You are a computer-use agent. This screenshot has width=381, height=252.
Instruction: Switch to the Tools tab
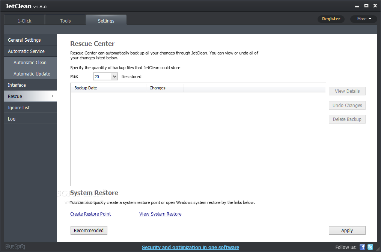(x=65, y=21)
